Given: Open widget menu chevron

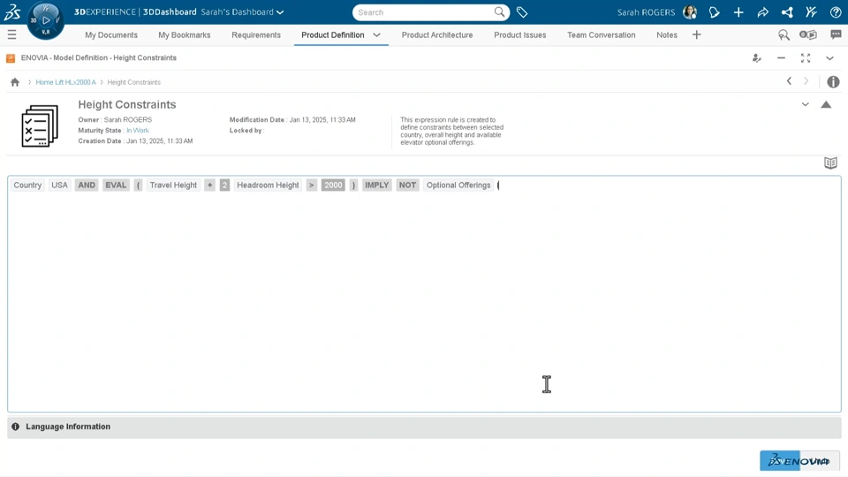Looking at the screenshot, I should 829,58.
